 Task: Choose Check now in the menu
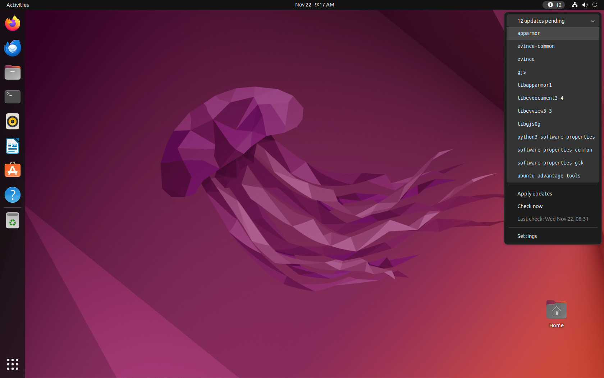point(553,206)
